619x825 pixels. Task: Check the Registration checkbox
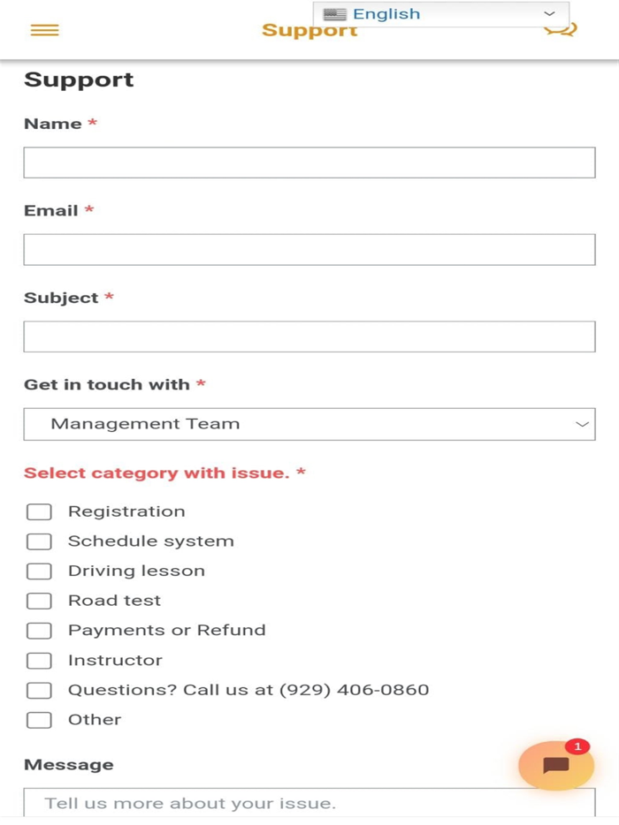(x=39, y=511)
